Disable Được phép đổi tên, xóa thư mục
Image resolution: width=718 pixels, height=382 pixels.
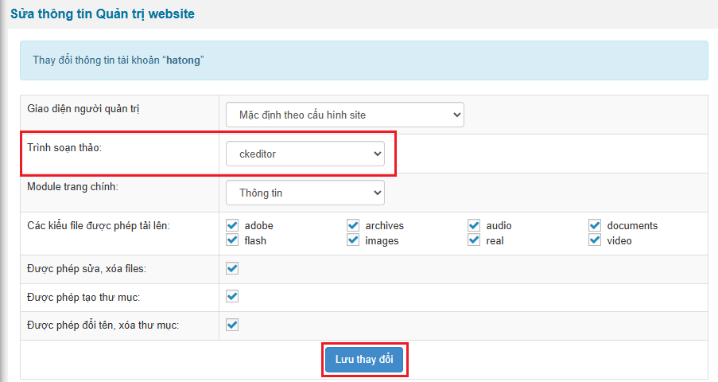click(x=232, y=324)
